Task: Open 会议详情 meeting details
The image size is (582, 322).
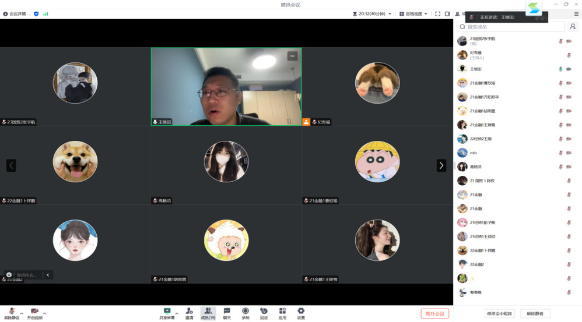Action: (15, 14)
